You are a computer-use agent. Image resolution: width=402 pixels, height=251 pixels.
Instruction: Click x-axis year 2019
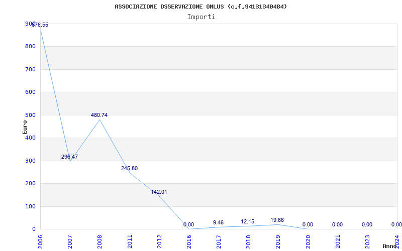pyautogui.click(x=278, y=241)
